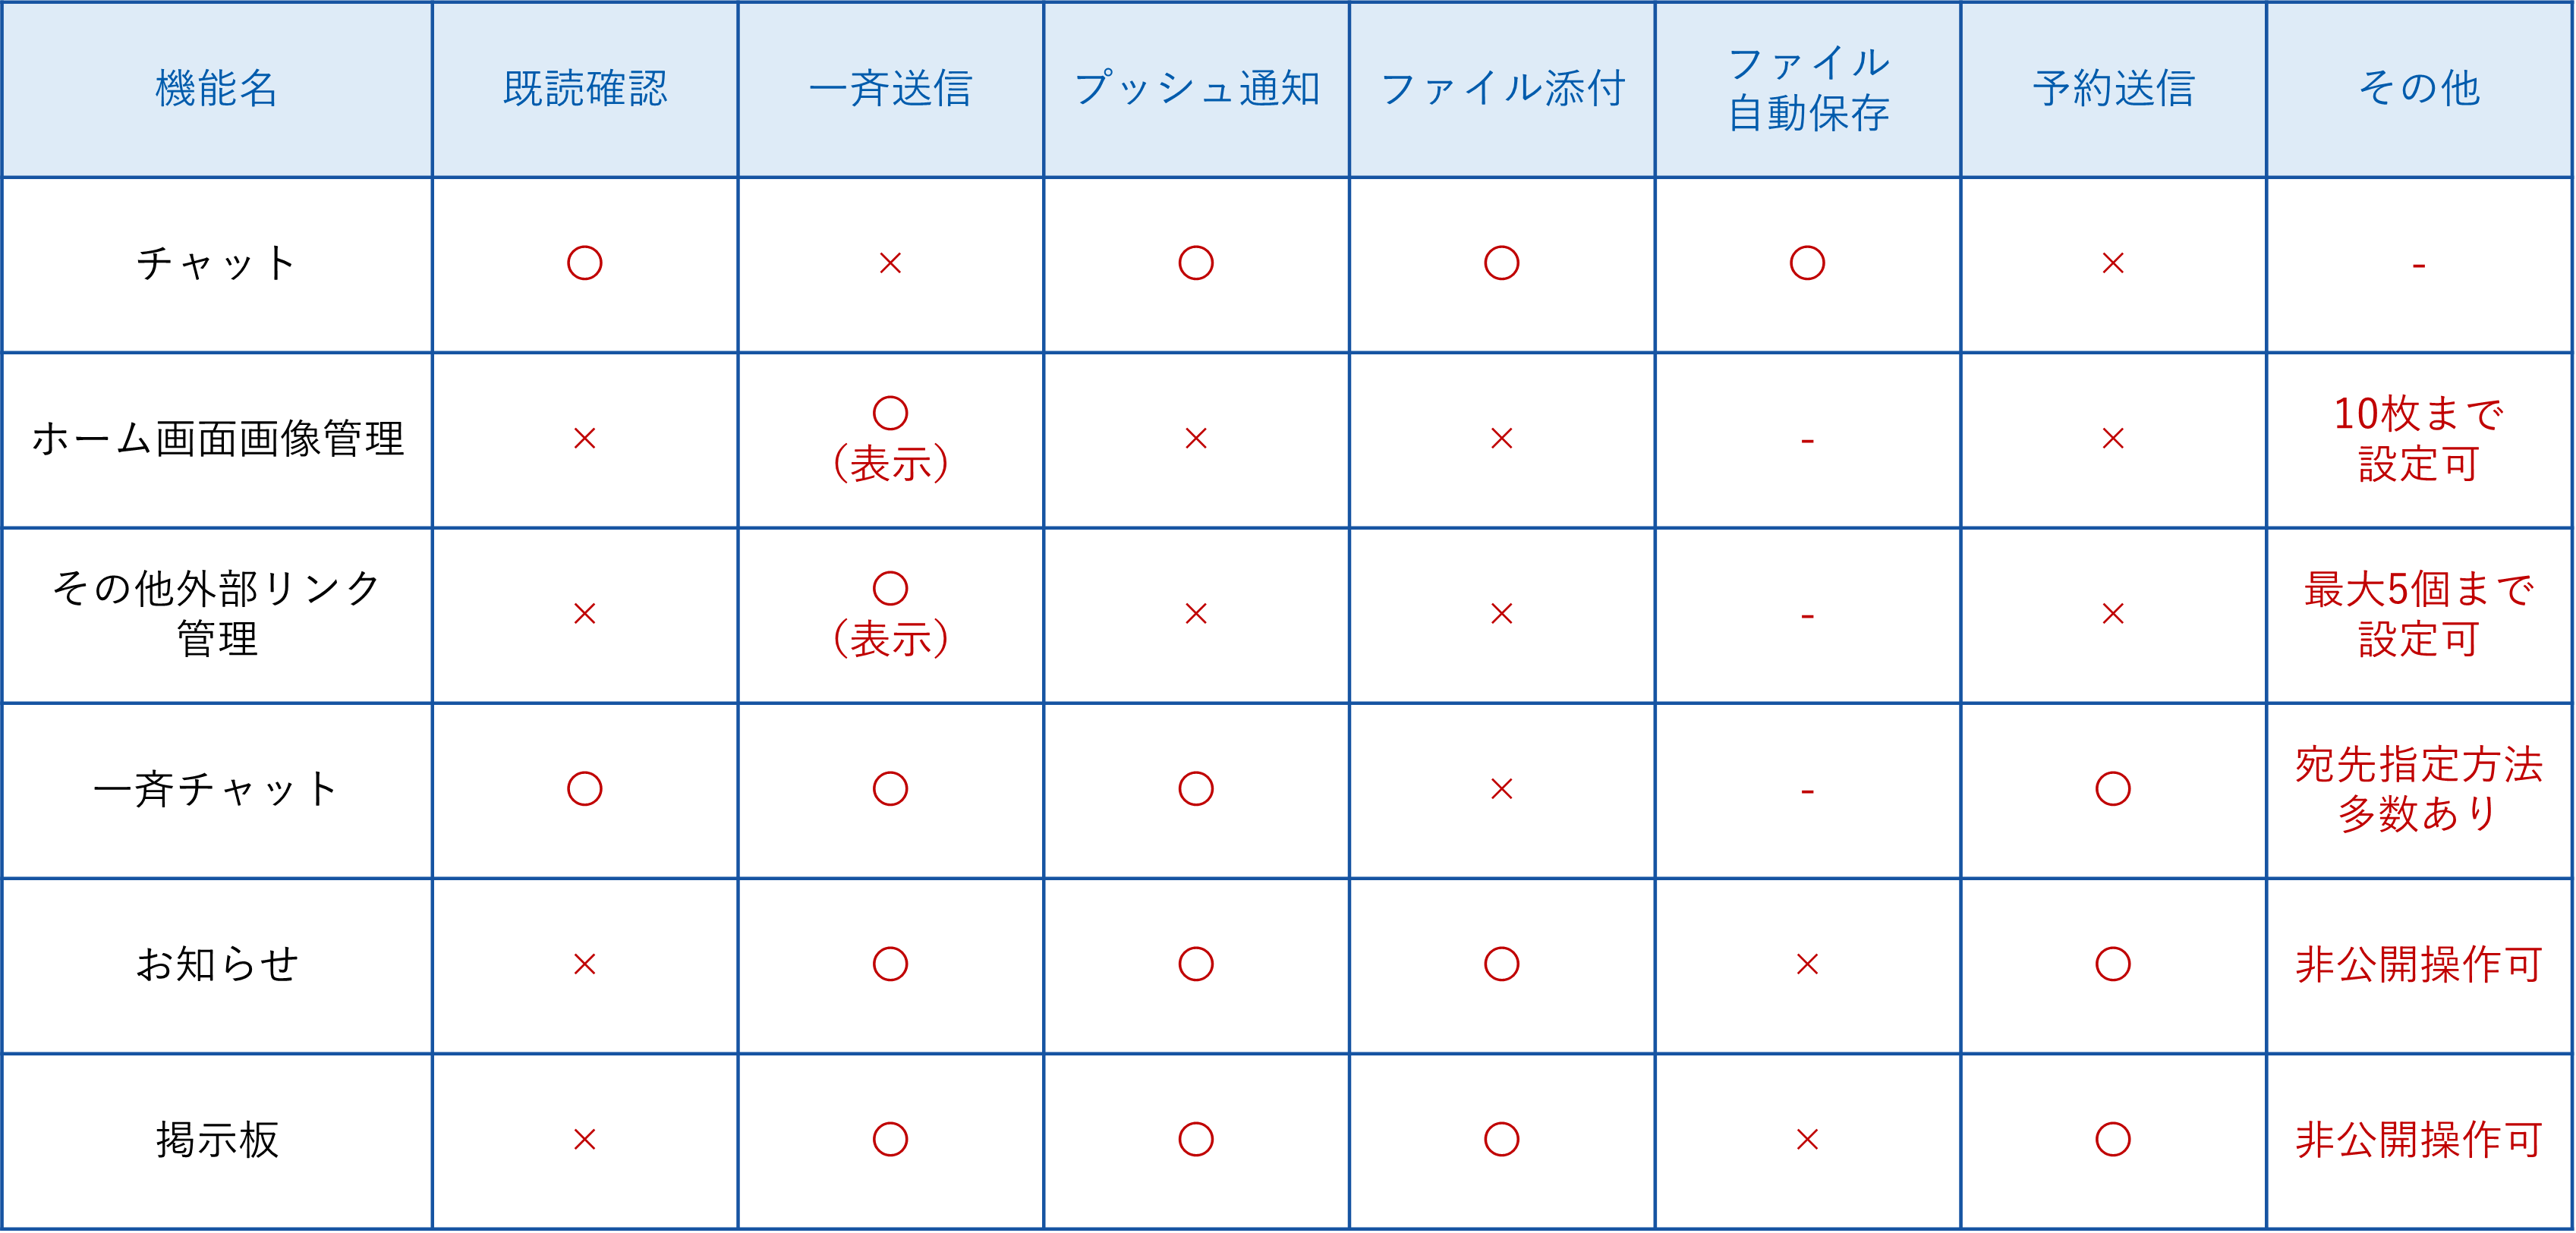The image size is (2576, 1233).
Task: Click the 10枚まで設定可 note cell
Action: (2418, 438)
